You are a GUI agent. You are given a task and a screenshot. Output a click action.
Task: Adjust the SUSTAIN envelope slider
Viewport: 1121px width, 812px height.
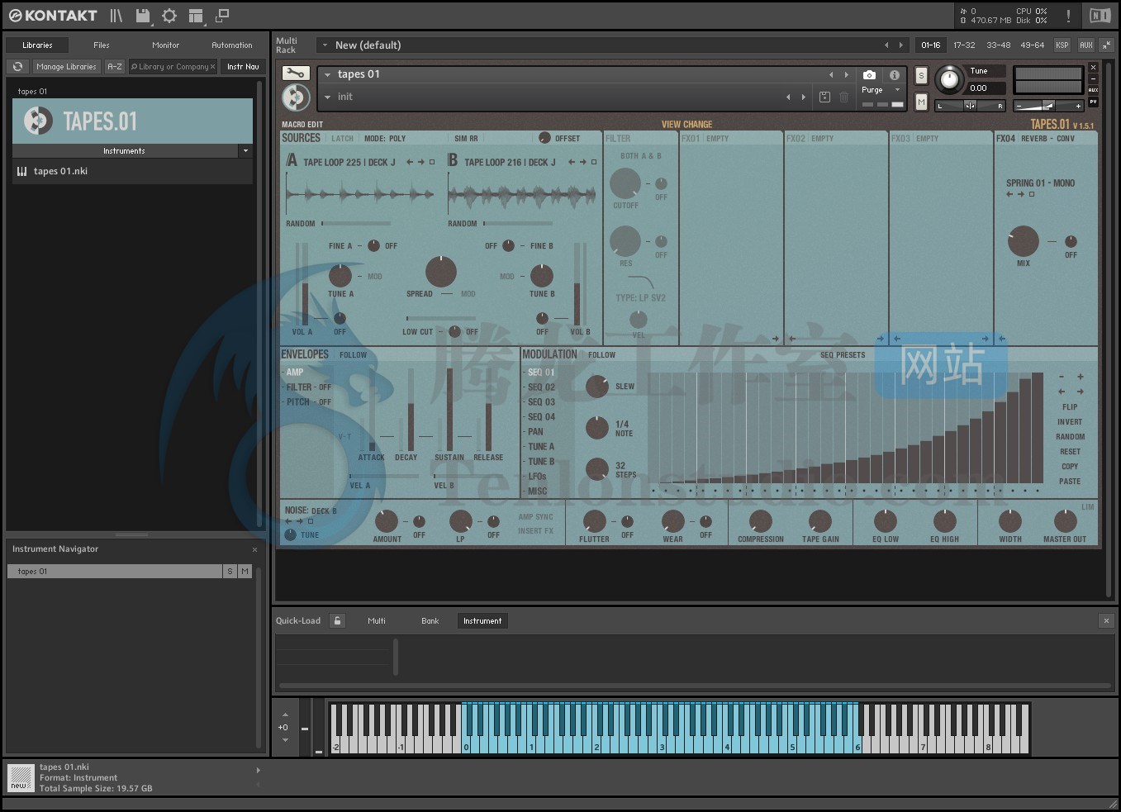click(x=449, y=409)
